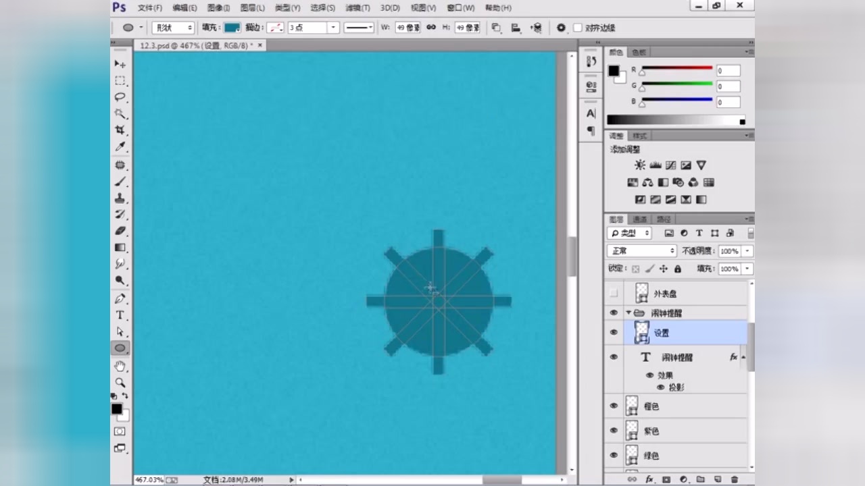Open the stroke line style dropdown
Viewport: 865px width, 486px height.
359,28
